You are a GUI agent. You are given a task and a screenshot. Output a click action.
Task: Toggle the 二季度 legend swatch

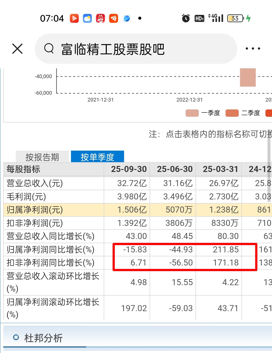pos(232,113)
